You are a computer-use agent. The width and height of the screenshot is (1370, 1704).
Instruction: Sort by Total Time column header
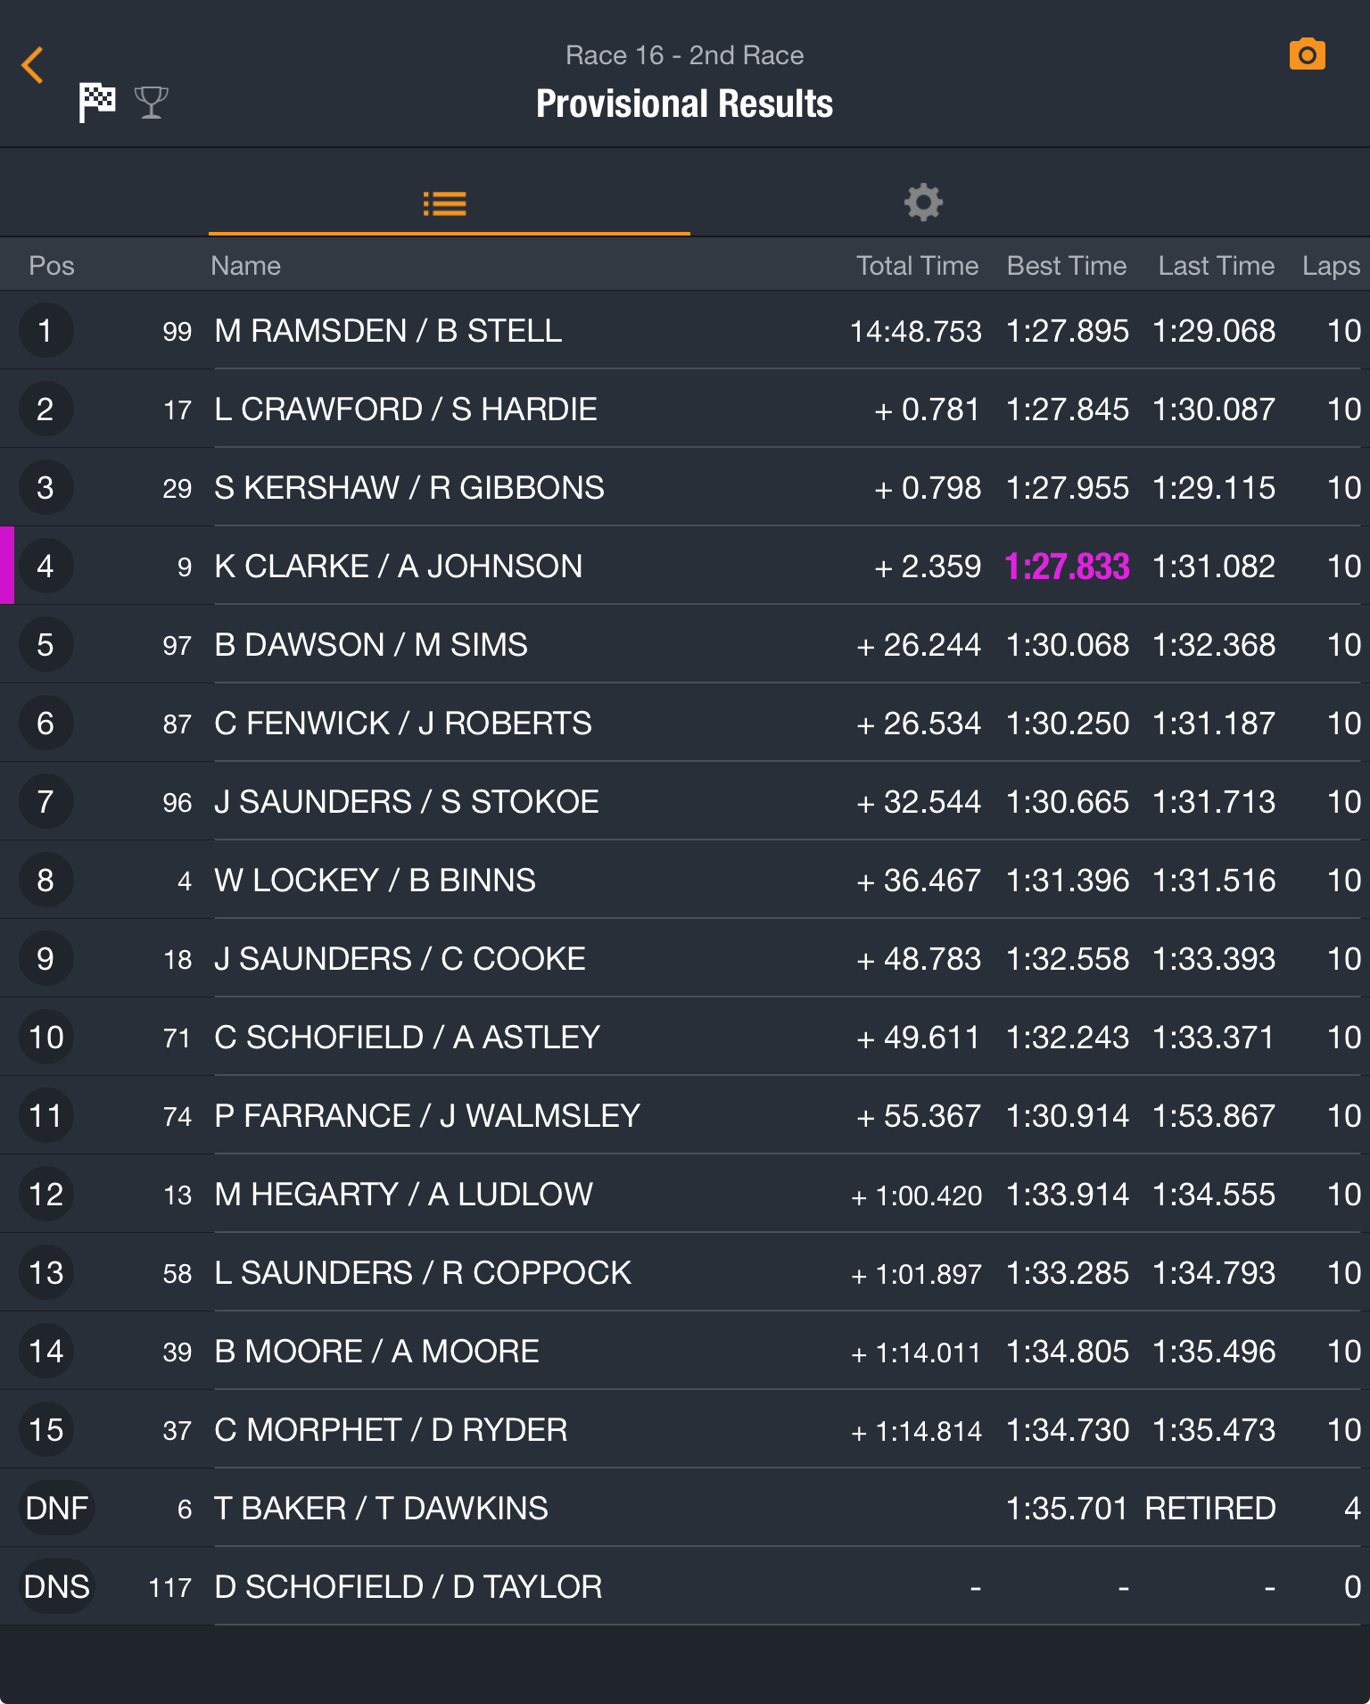tap(917, 266)
